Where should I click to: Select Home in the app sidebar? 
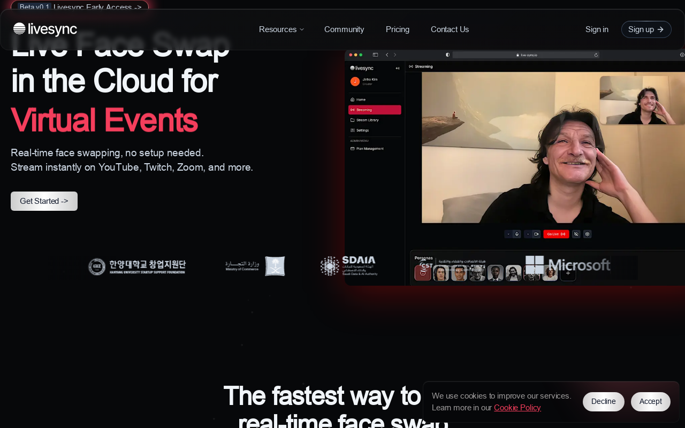pos(375,100)
